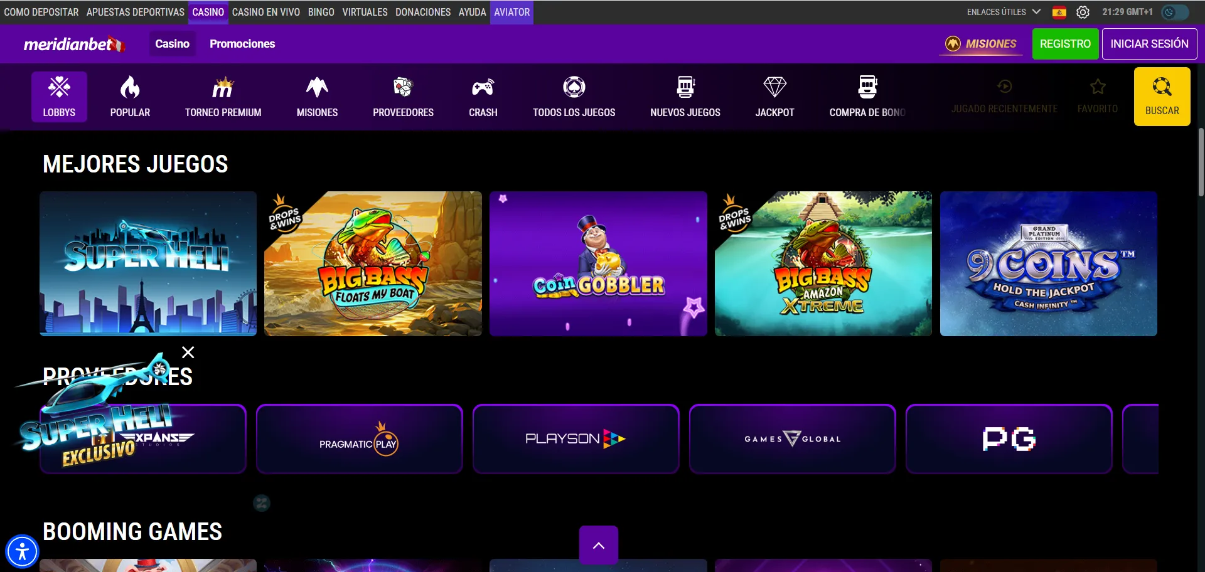Open the accessibility widget icon
This screenshot has width=1205, height=572.
[x=23, y=552]
